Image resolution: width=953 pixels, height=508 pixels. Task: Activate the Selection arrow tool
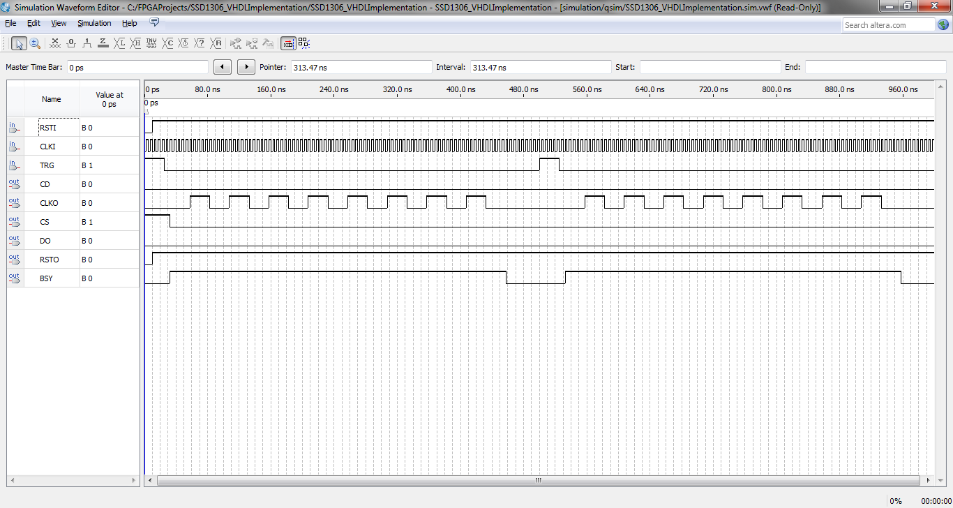click(x=19, y=43)
